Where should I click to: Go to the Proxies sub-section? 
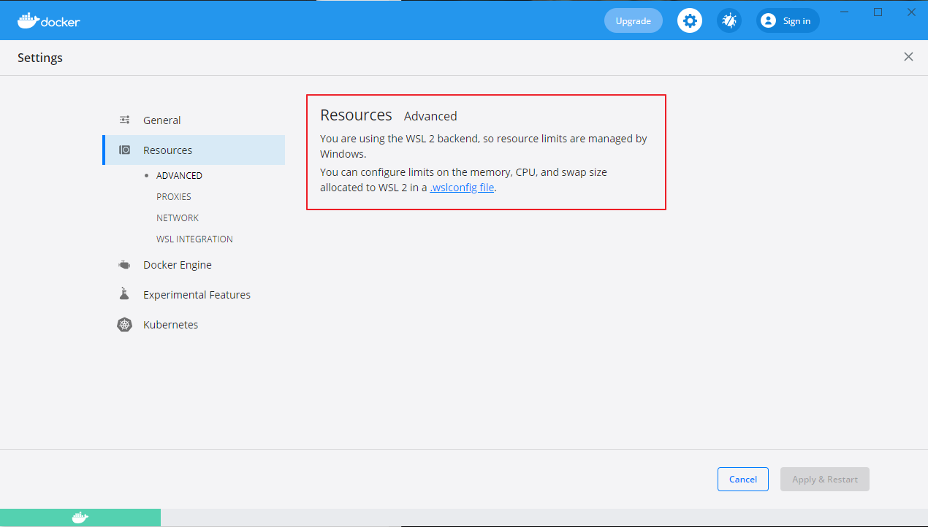click(173, 197)
